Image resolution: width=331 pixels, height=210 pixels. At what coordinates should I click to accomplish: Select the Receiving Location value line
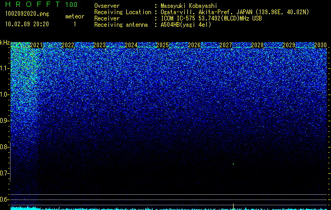click(x=235, y=12)
